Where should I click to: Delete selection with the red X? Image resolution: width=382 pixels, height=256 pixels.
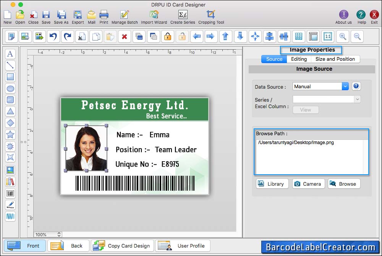point(125,37)
